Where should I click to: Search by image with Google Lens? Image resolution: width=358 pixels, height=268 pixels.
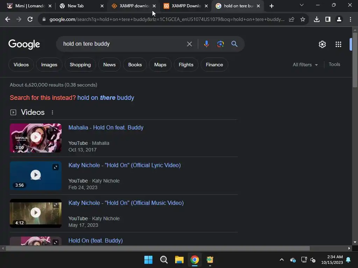pos(220,44)
